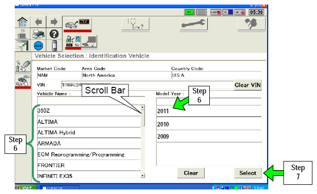The image size is (317, 194).
Task: Select model year 2010
Action: tap(209, 124)
